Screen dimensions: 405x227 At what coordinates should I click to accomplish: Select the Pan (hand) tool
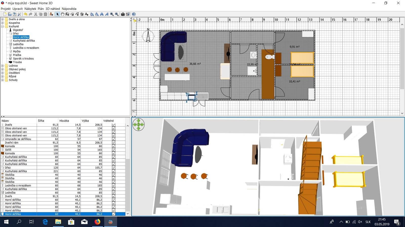click(x=62, y=14)
